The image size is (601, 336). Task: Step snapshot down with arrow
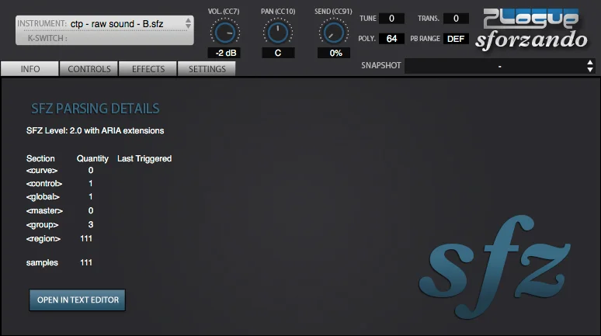[x=590, y=70]
